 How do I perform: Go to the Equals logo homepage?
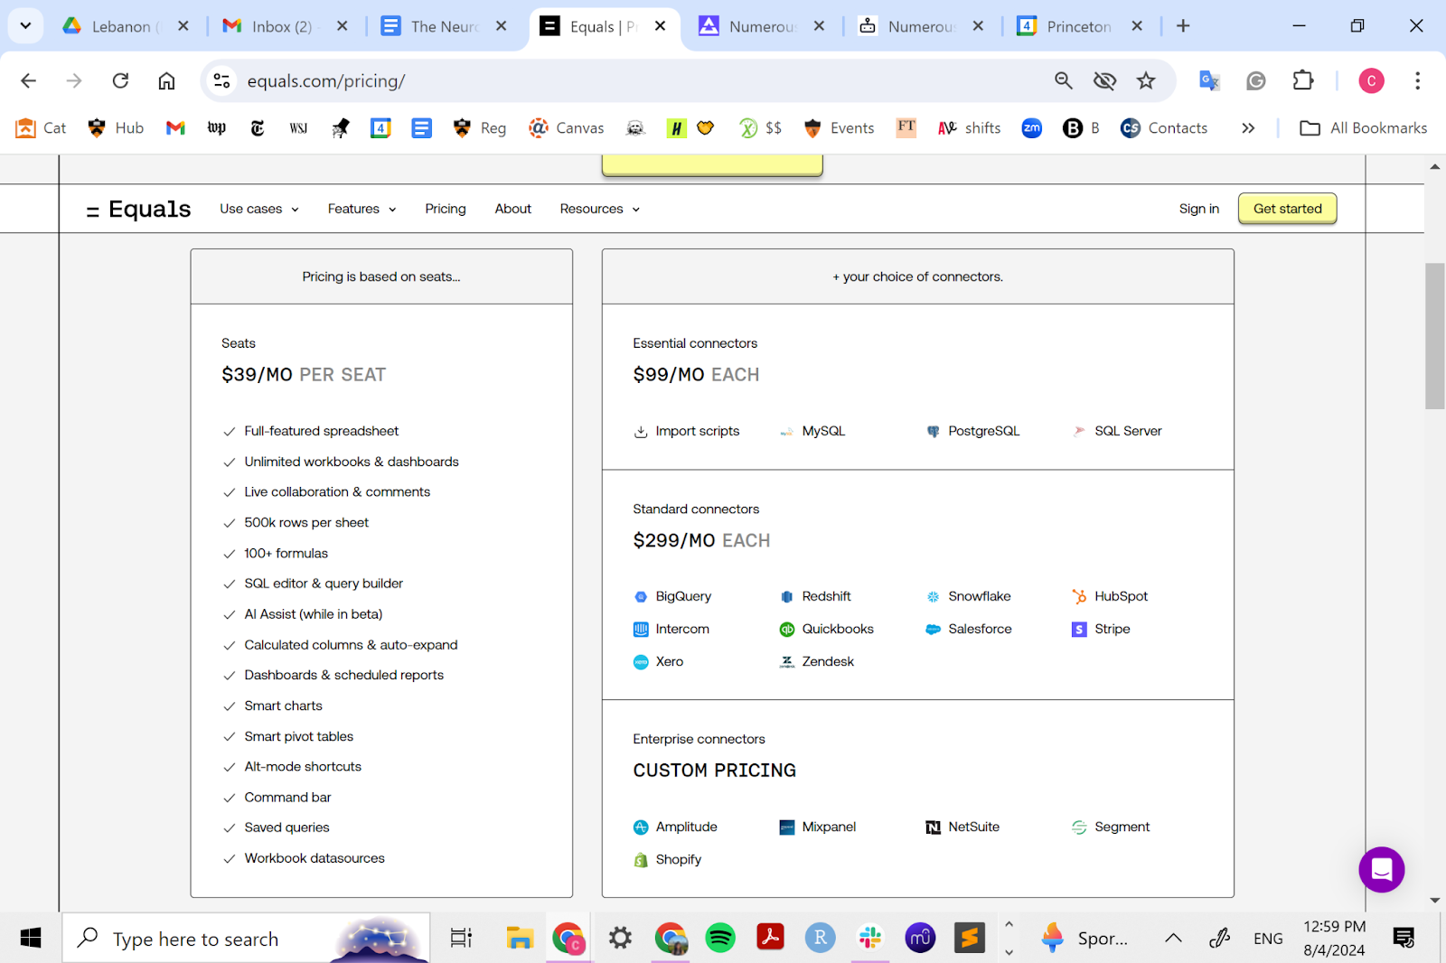pos(138,209)
